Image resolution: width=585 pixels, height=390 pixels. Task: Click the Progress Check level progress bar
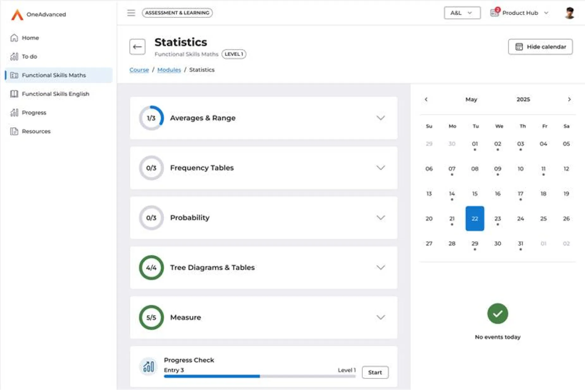(259, 376)
